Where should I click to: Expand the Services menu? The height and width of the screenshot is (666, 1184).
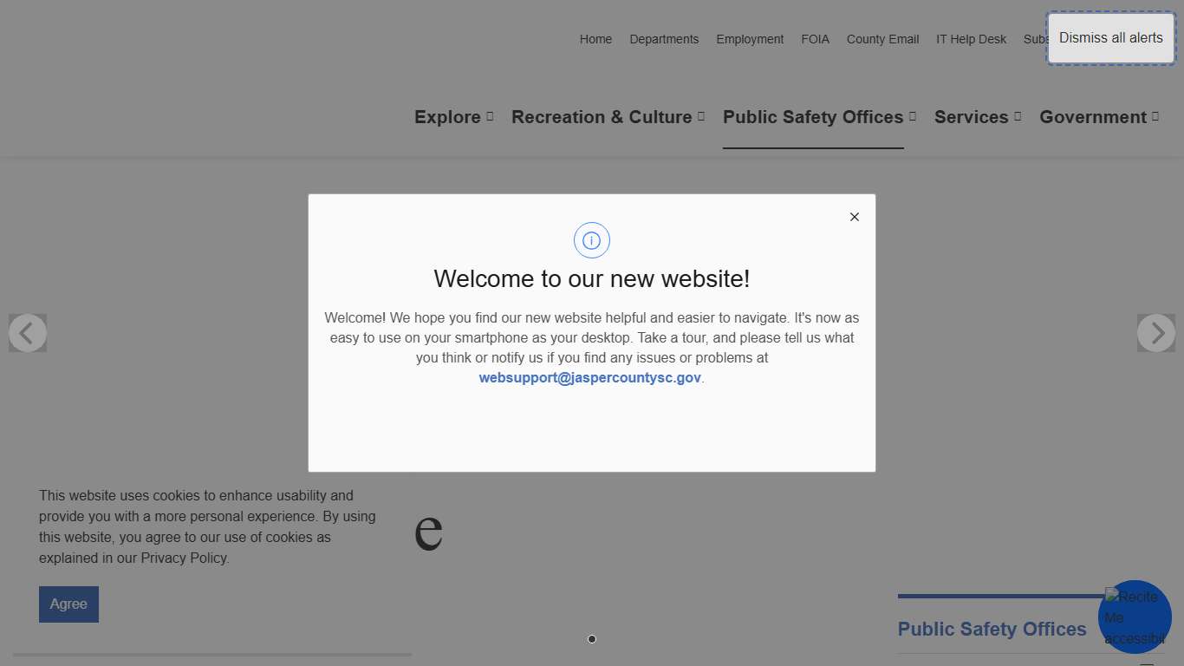[977, 117]
